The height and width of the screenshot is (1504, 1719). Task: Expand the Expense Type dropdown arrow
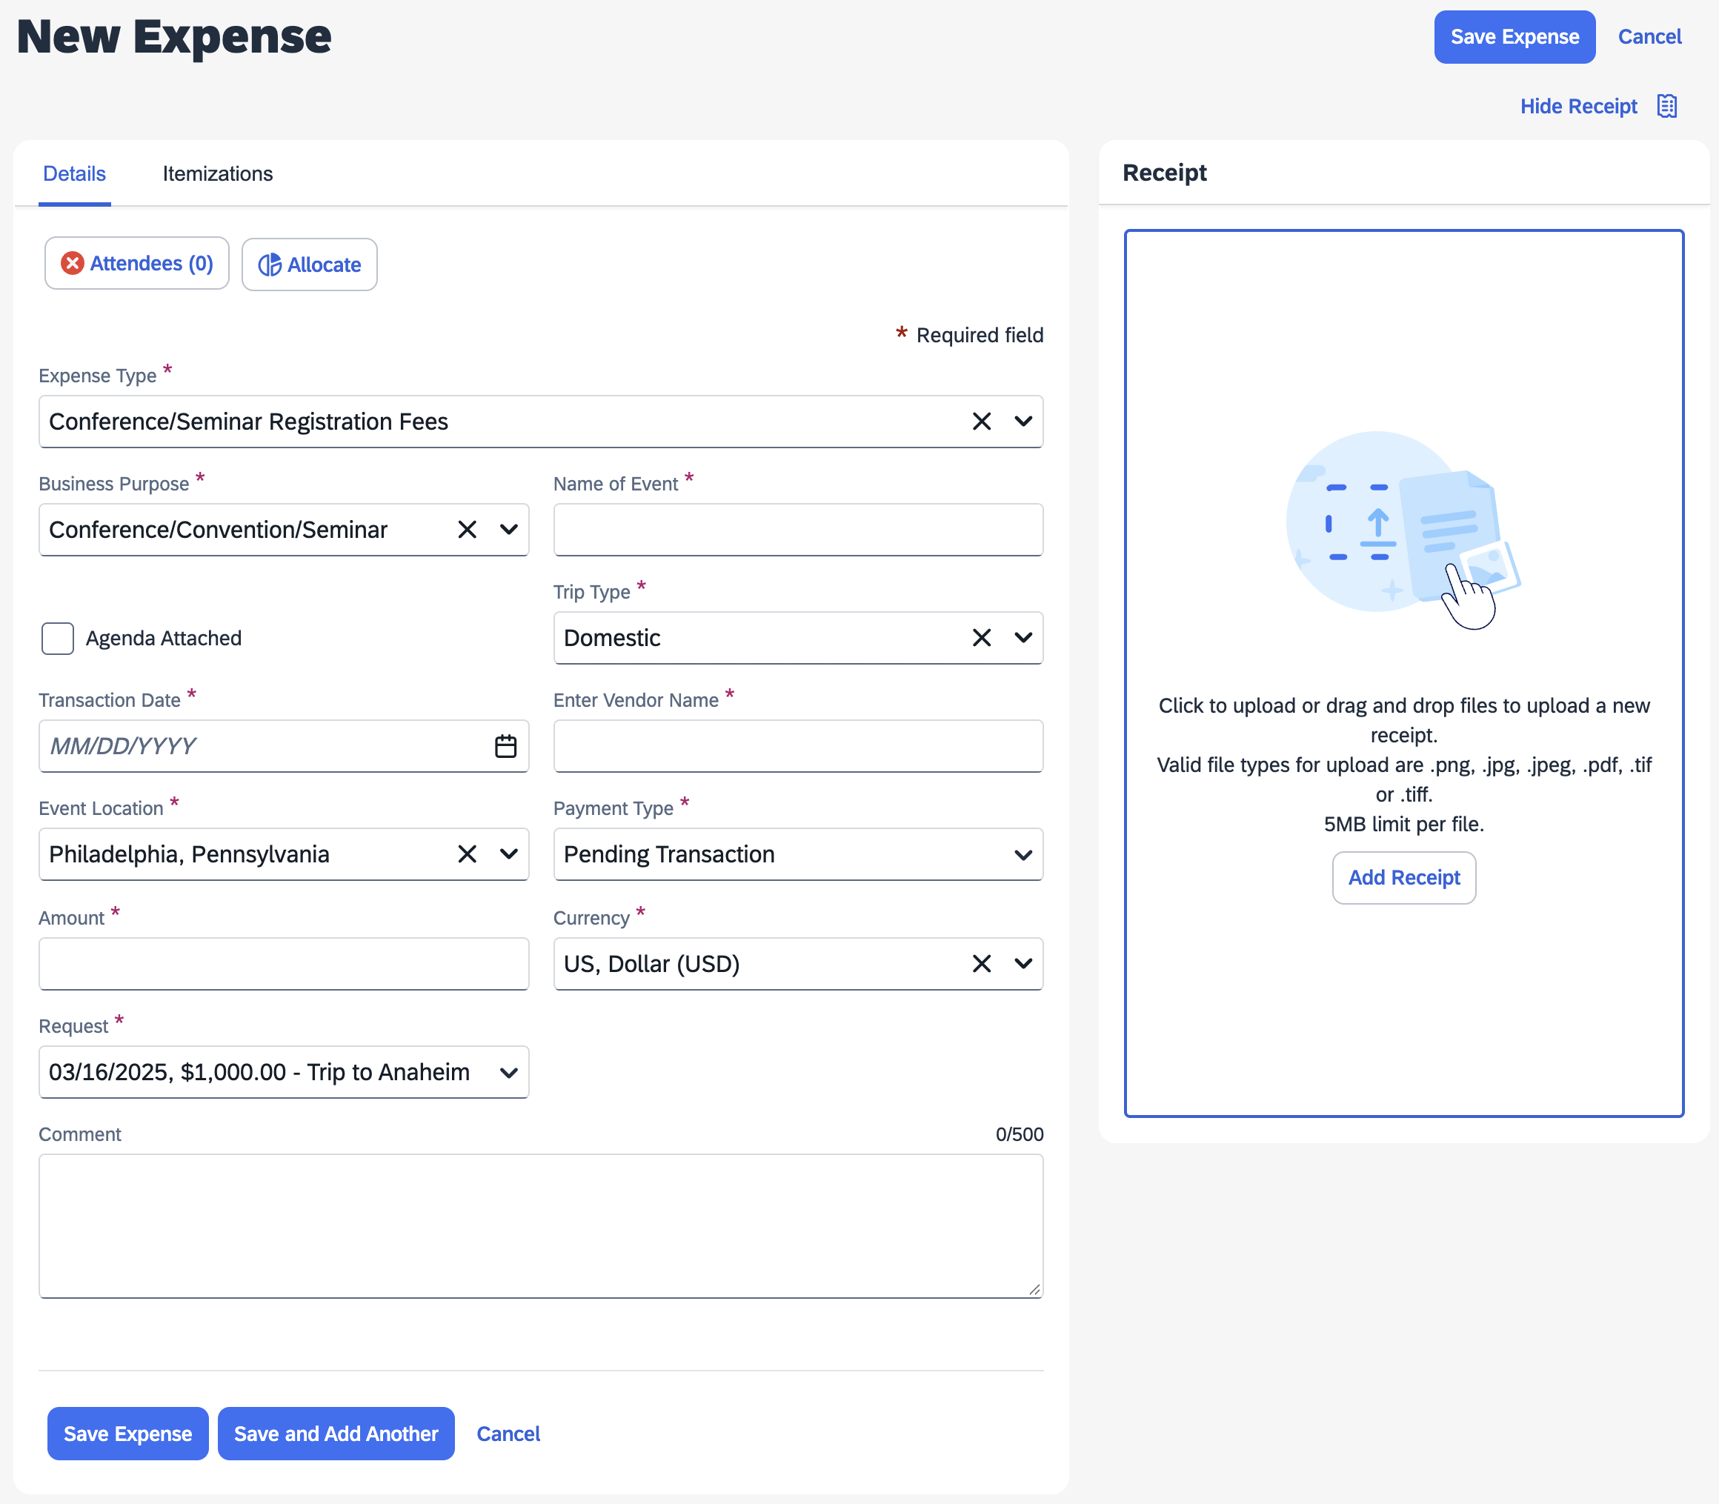click(1023, 422)
